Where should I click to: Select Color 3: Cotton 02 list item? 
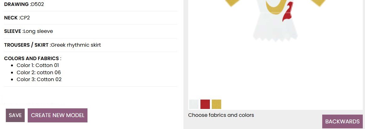[x=39, y=79]
